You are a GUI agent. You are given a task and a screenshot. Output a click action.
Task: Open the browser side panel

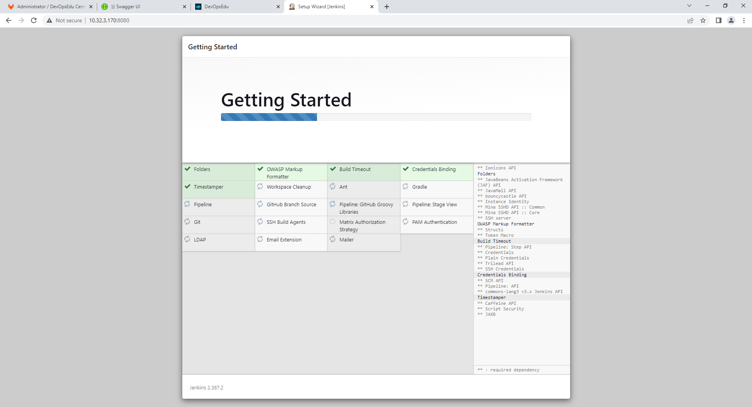click(x=718, y=20)
